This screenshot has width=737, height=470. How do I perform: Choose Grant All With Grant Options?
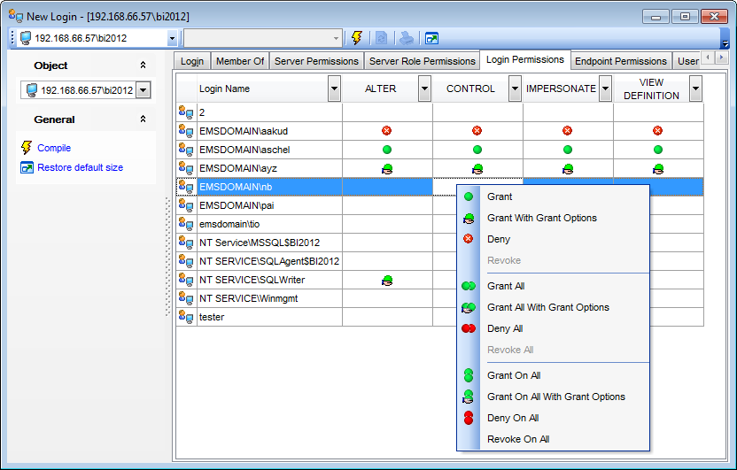coord(554,307)
